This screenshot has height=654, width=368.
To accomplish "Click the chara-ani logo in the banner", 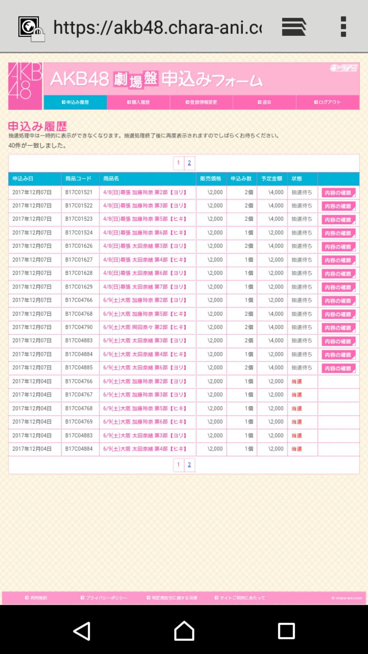I will (343, 68).
